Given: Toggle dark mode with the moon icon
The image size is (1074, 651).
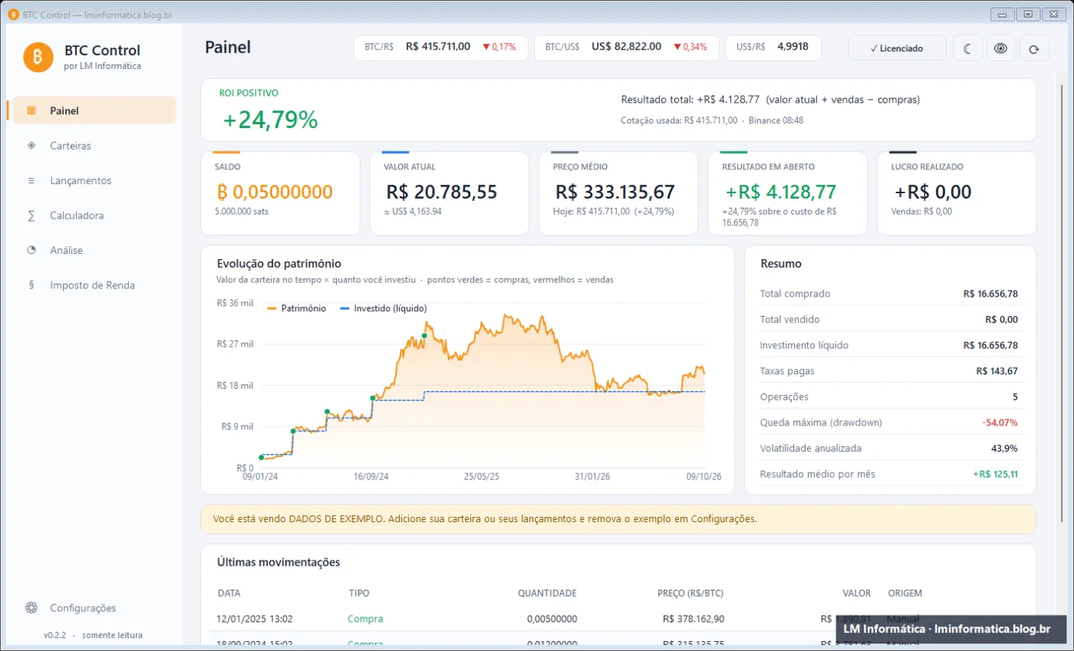Looking at the screenshot, I should click(x=967, y=48).
